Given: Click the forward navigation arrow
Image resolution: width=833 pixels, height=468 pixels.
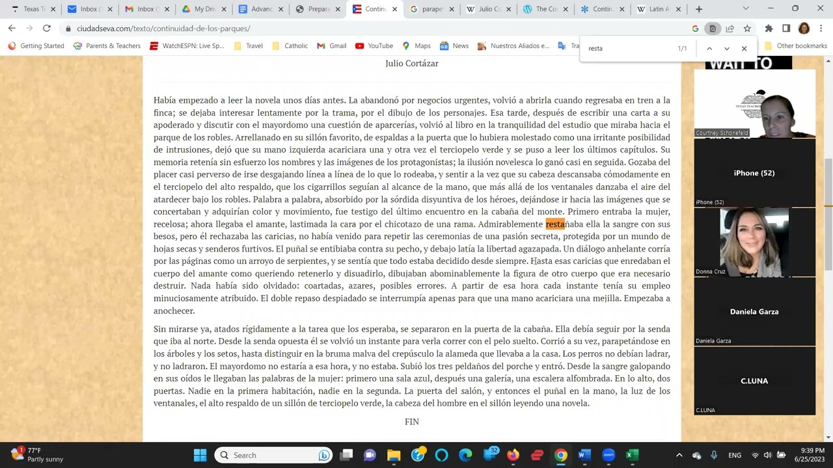Looking at the screenshot, I should point(29,29).
